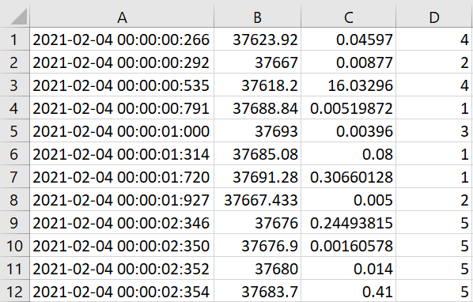Select row 4 header
This screenshot has width=473, height=302.
[15, 108]
